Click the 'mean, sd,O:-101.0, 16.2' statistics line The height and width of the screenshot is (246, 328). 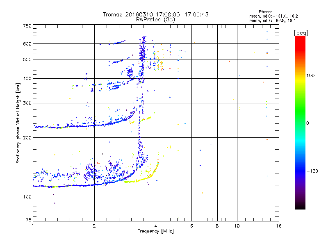coord(273,16)
